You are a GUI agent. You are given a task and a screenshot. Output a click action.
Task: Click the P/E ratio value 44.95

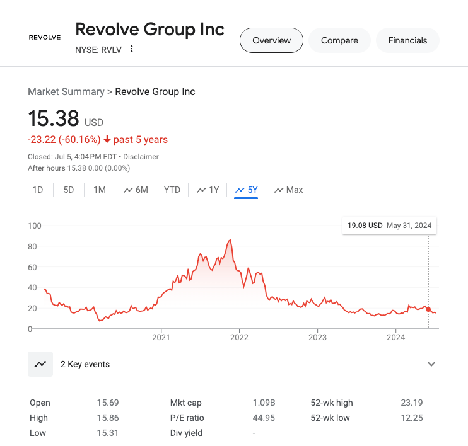264,418
